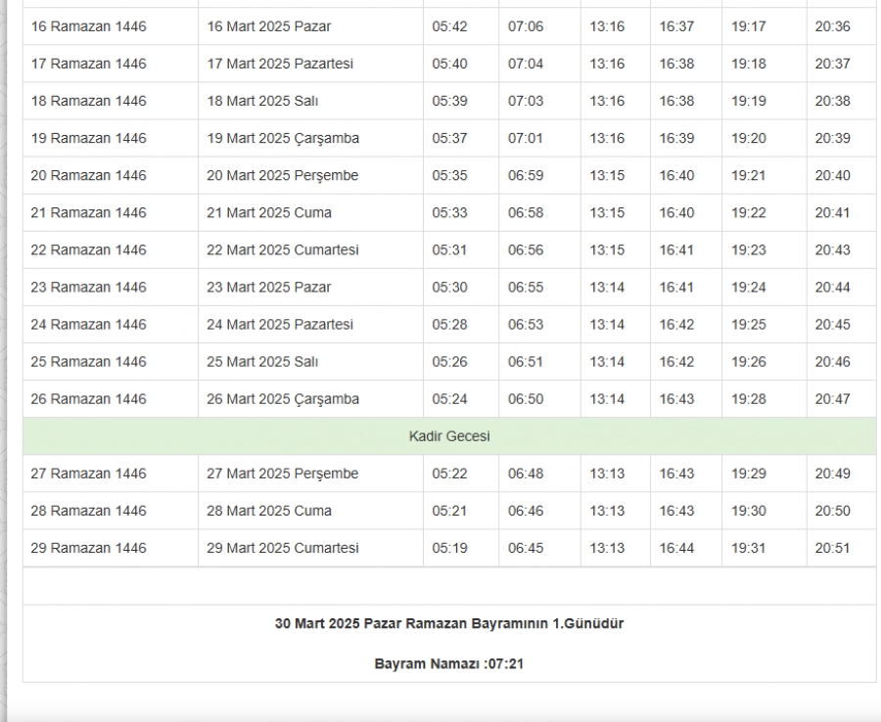Select the 29 Ramazan 1446 cell
Image resolution: width=881 pixels, height=722 pixels.
(x=89, y=548)
